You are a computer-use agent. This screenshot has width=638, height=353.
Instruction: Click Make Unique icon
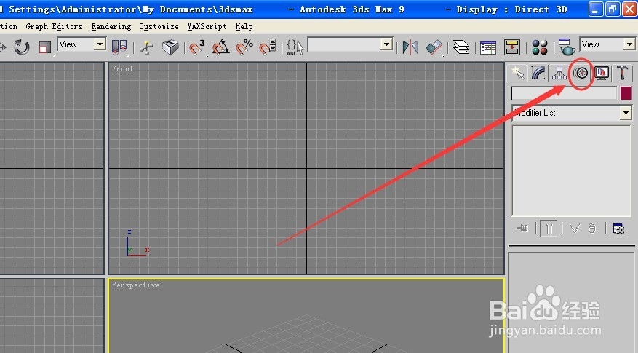pyautogui.click(x=575, y=229)
